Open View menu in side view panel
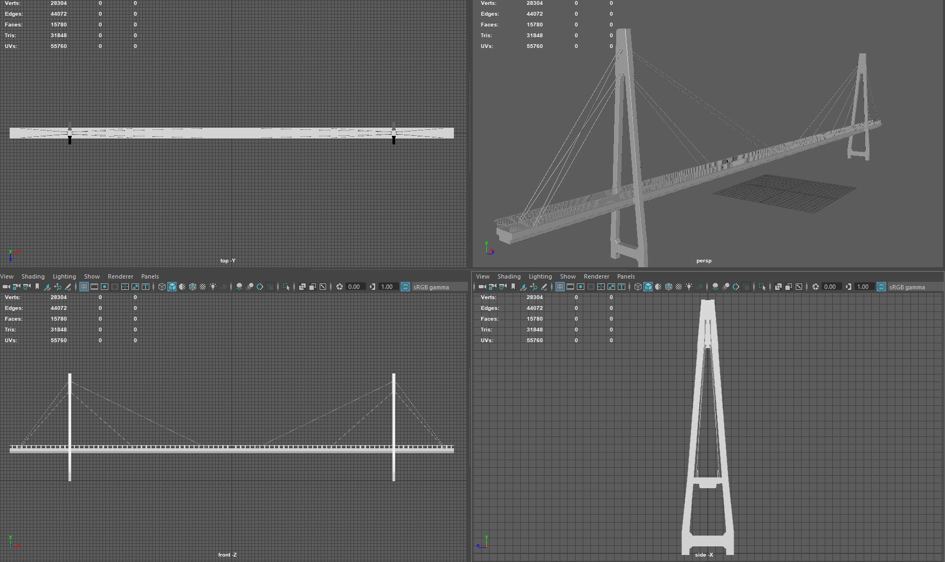Screen dimensions: 945x562 pos(482,276)
